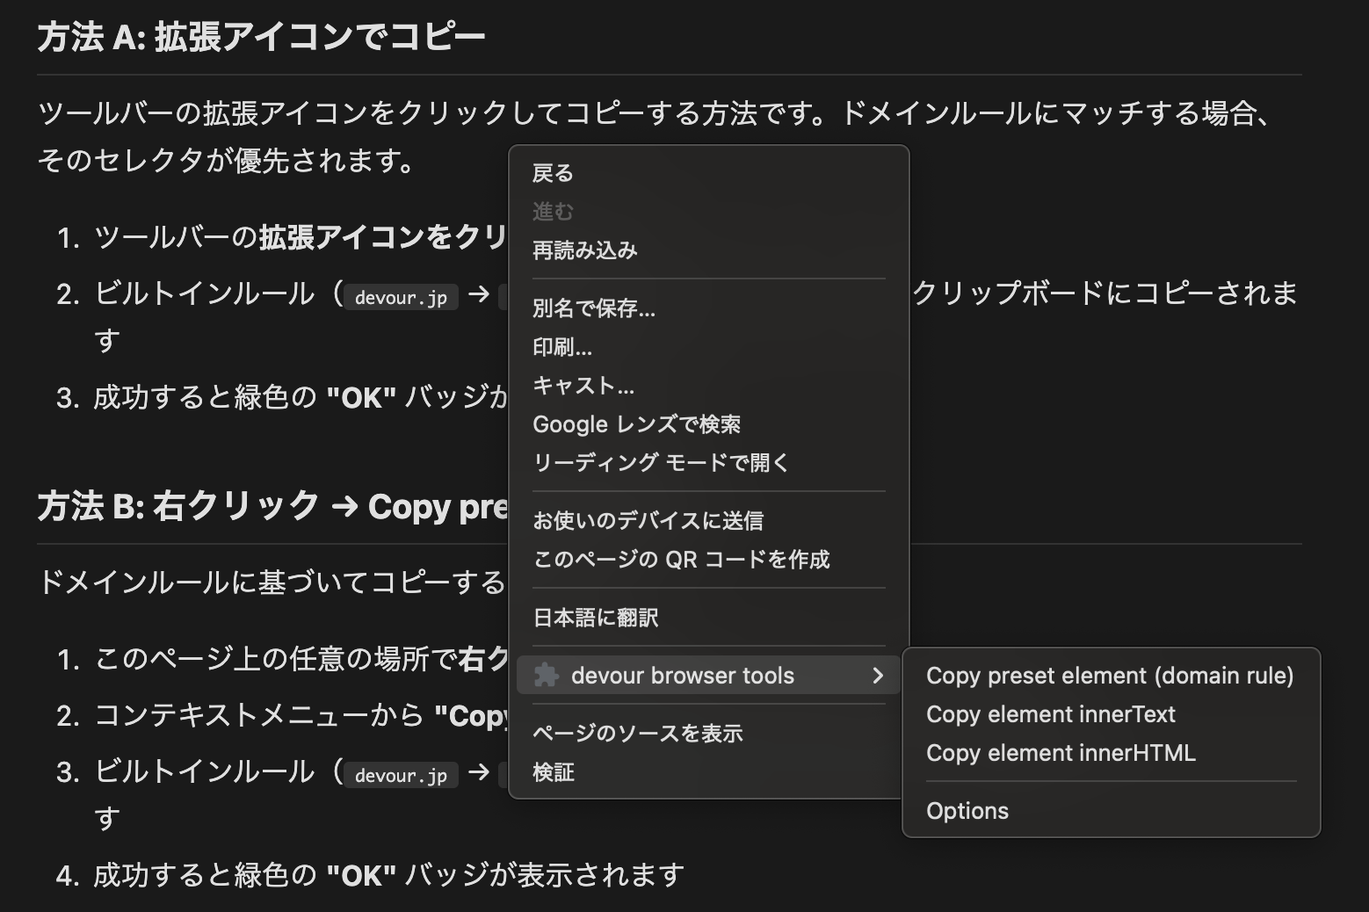Choose Google レンズで検索
The width and height of the screenshot is (1369, 912).
point(637,423)
